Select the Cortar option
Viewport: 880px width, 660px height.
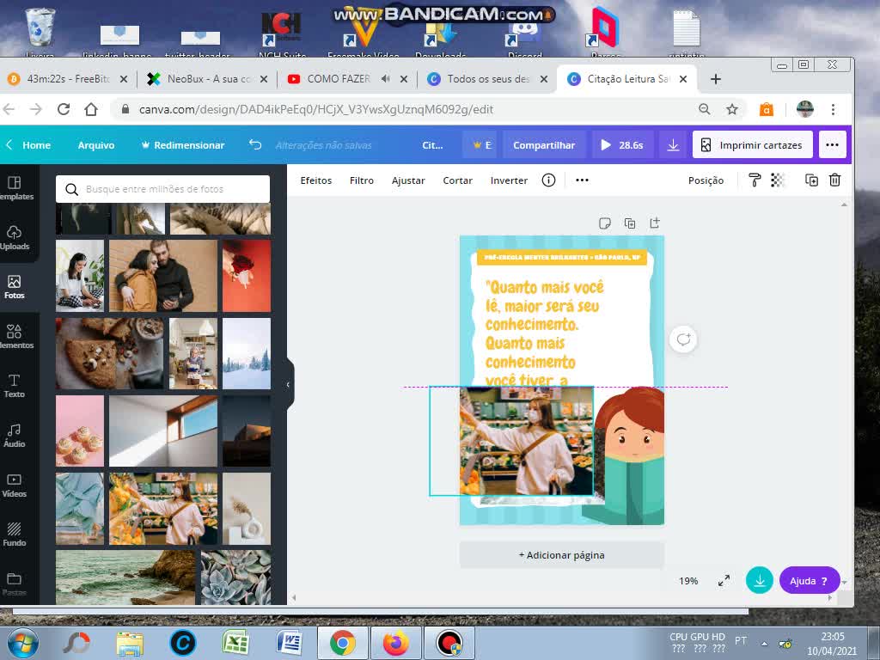tap(457, 180)
